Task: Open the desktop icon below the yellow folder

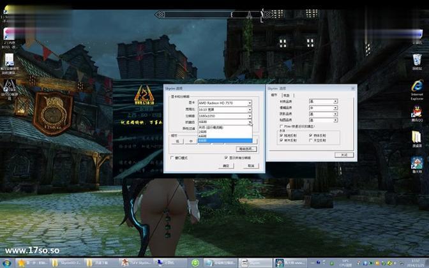Action: (417, 165)
